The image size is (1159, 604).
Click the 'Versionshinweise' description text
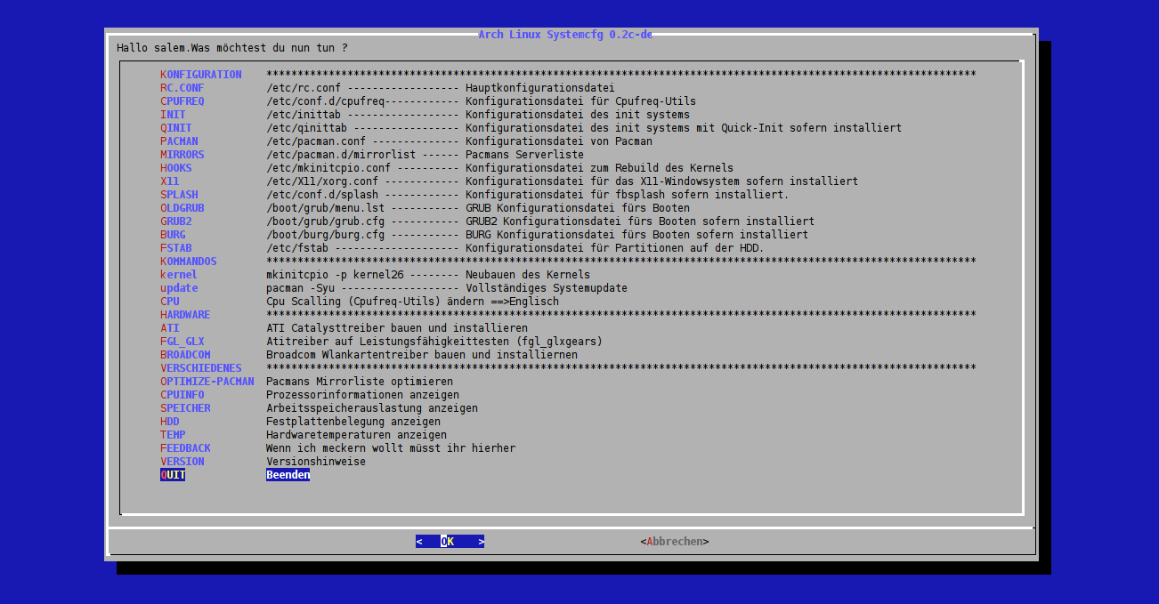316,462
